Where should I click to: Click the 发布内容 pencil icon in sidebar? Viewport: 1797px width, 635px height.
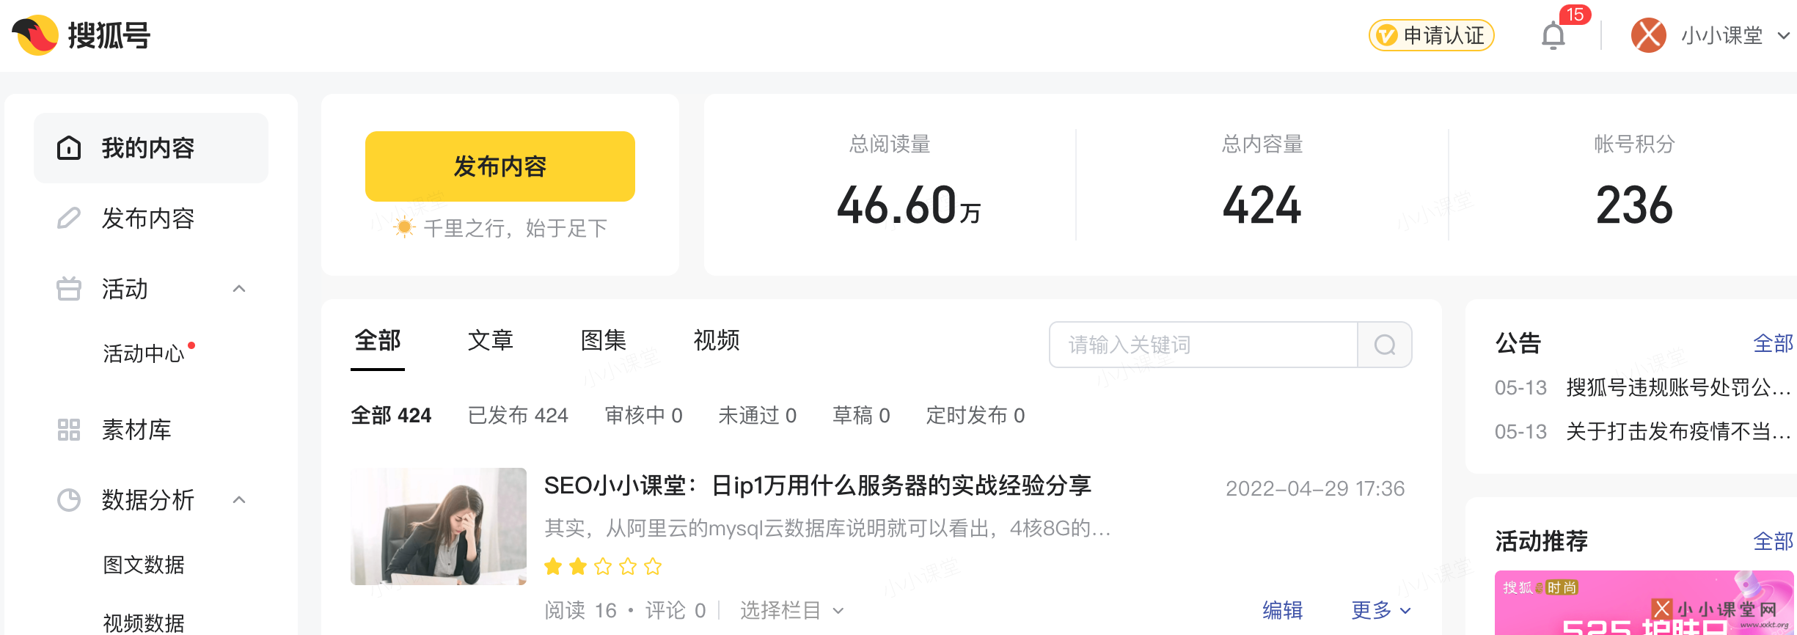coord(68,218)
